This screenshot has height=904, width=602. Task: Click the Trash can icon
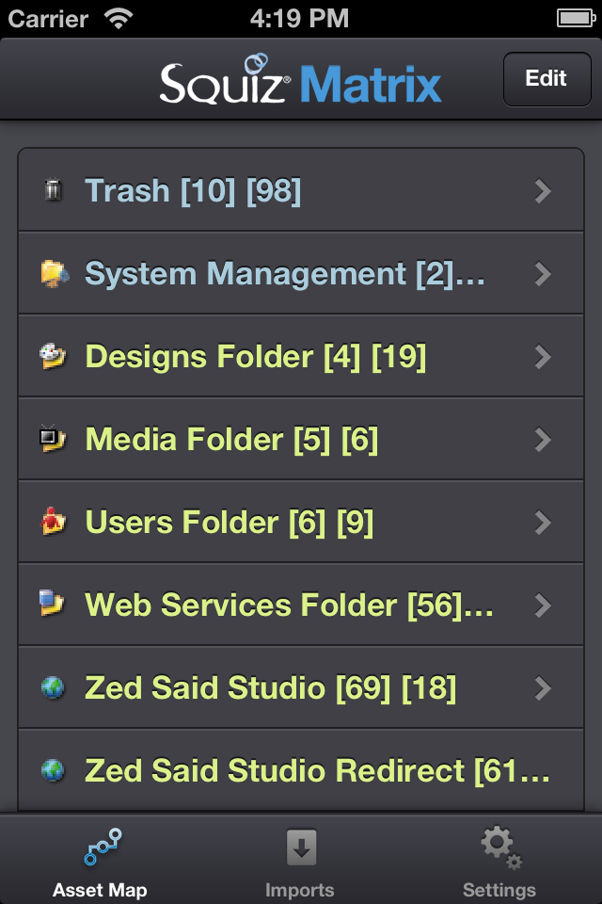coord(54,191)
